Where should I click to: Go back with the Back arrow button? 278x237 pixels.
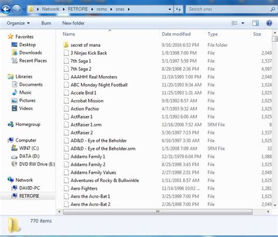6,9
